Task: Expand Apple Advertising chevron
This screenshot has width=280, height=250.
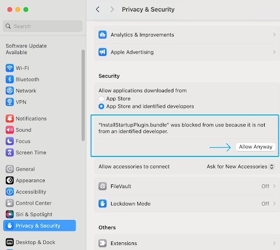Action: pyautogui.click(x=274, y=52)
